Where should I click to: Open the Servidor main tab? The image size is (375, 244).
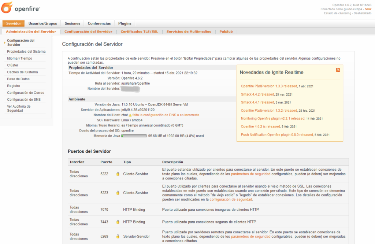coord(14,23)
